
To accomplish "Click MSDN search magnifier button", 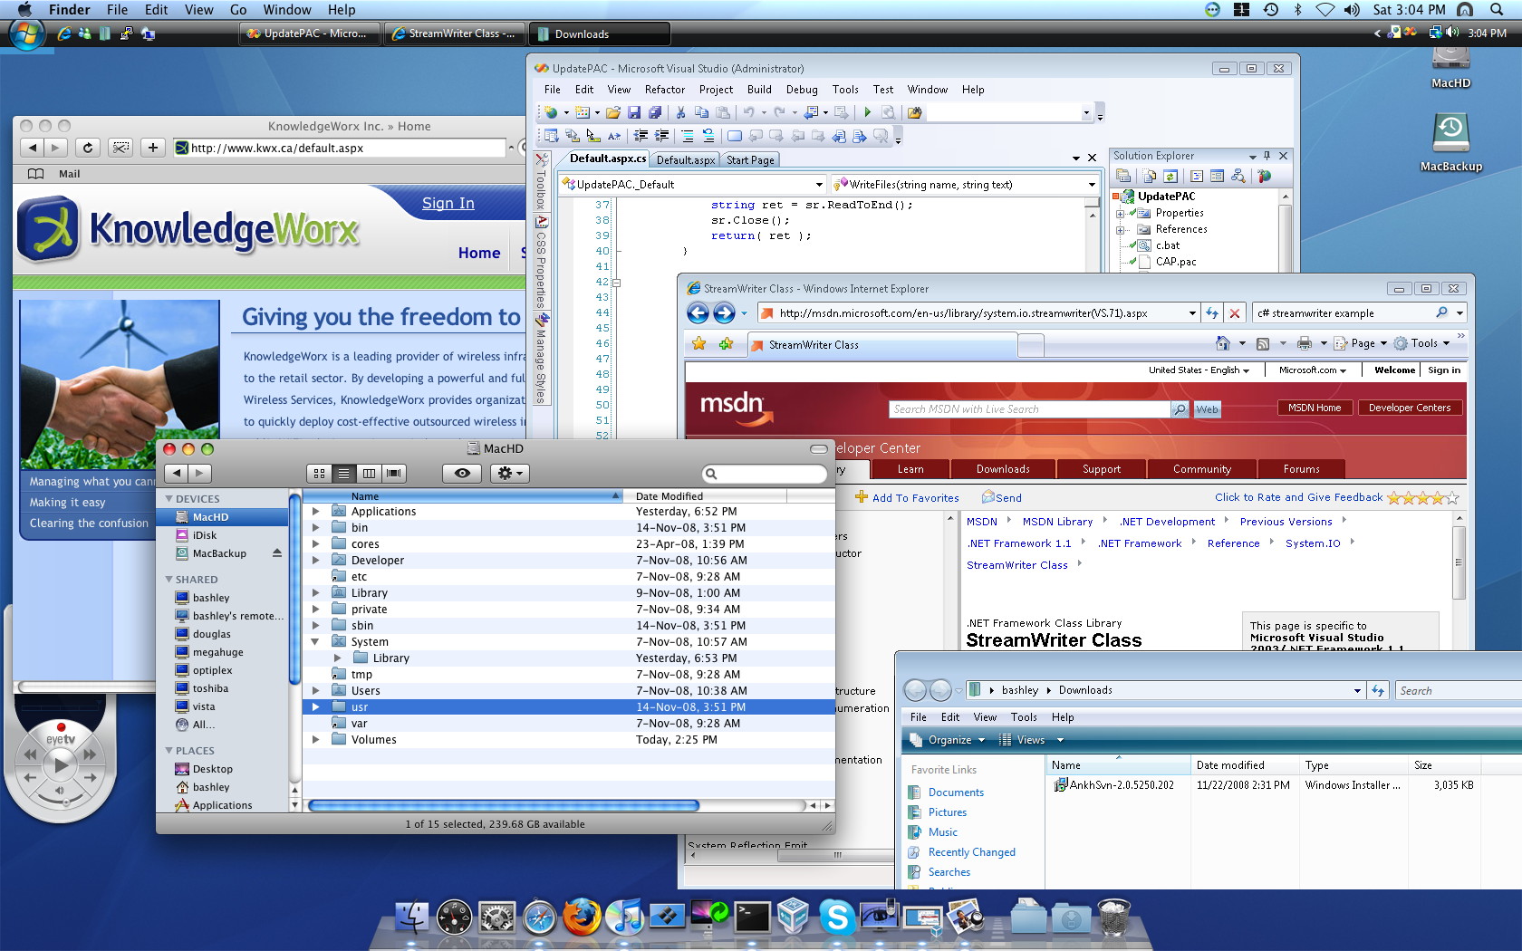I will (1180, 409).
